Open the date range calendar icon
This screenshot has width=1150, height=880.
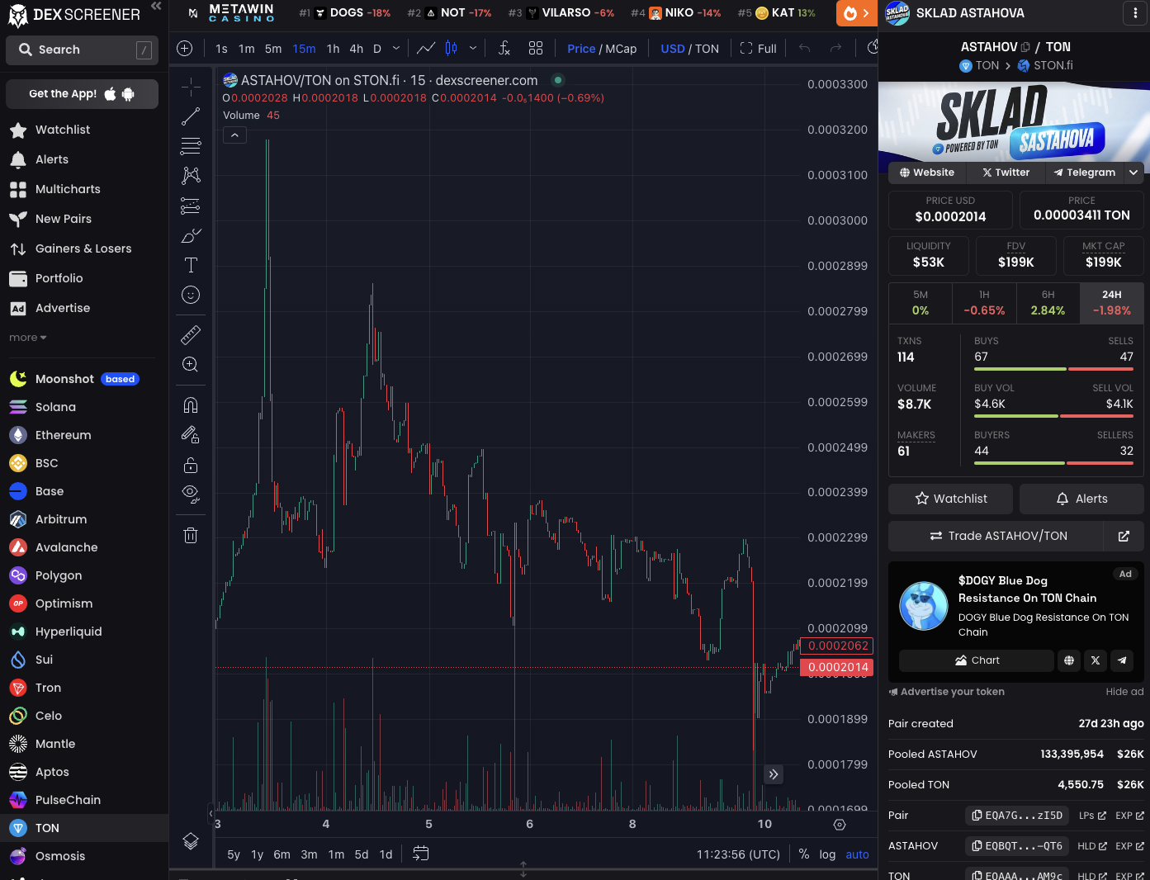[421, 854]
